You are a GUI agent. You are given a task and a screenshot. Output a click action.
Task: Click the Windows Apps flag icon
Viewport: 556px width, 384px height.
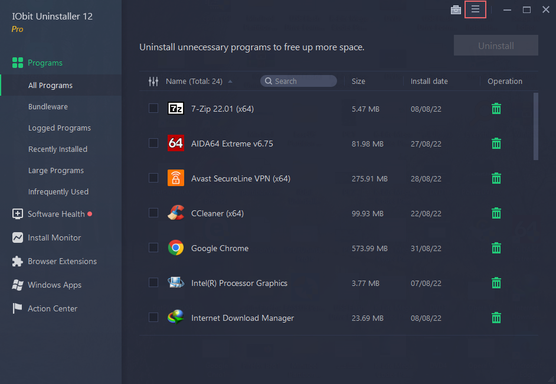click(17, 285)
